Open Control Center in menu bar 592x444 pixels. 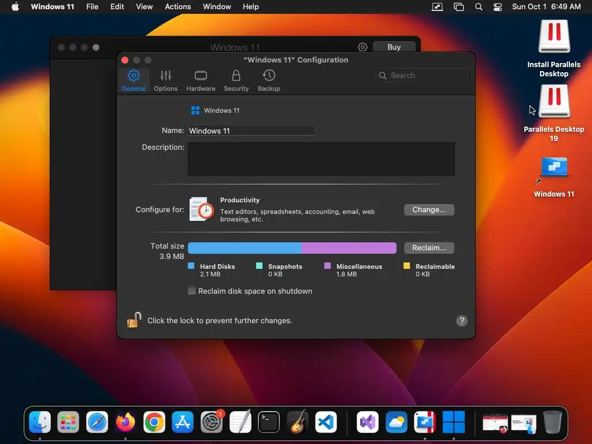coord(498,7)
